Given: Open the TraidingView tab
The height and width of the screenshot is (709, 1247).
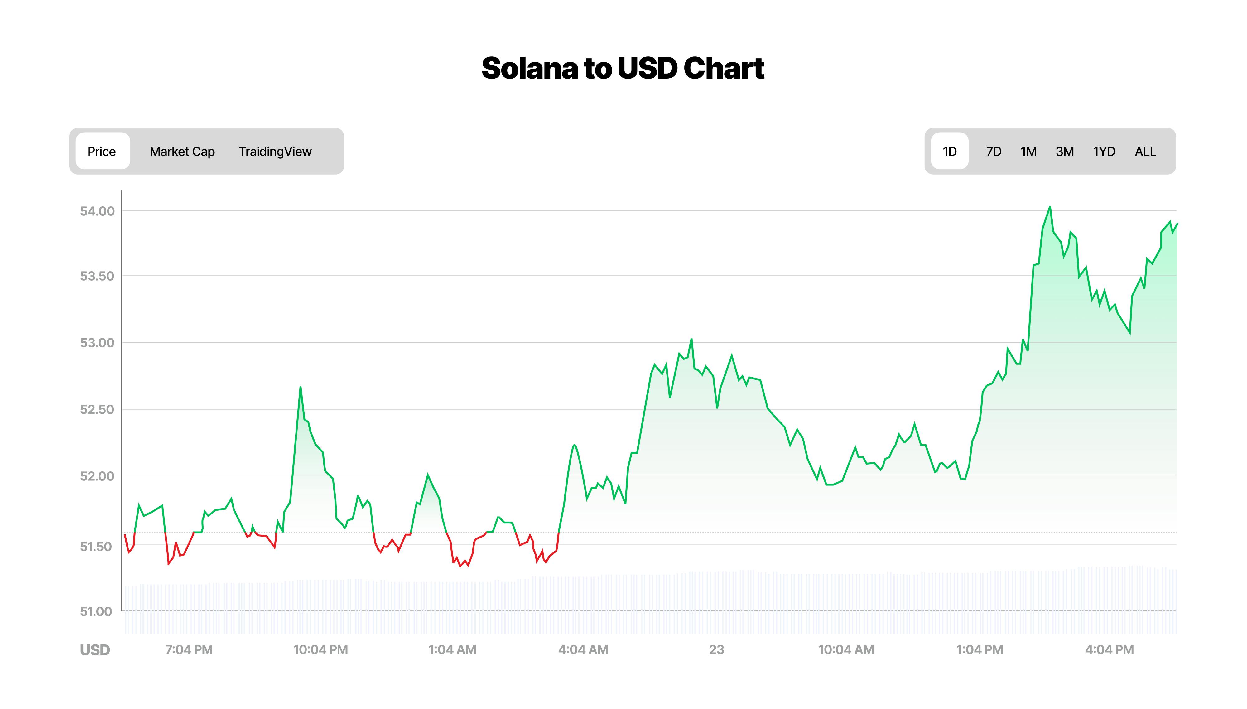Looking at the screenshot, I should tap(275, 152).
